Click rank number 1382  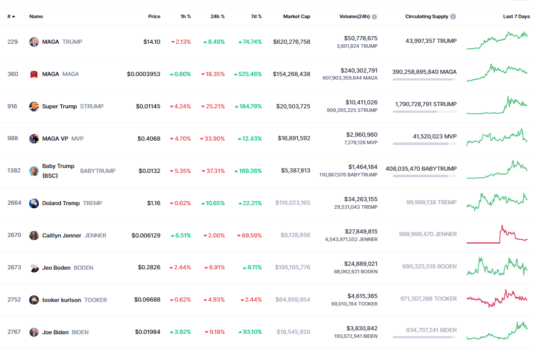(14, 171)
